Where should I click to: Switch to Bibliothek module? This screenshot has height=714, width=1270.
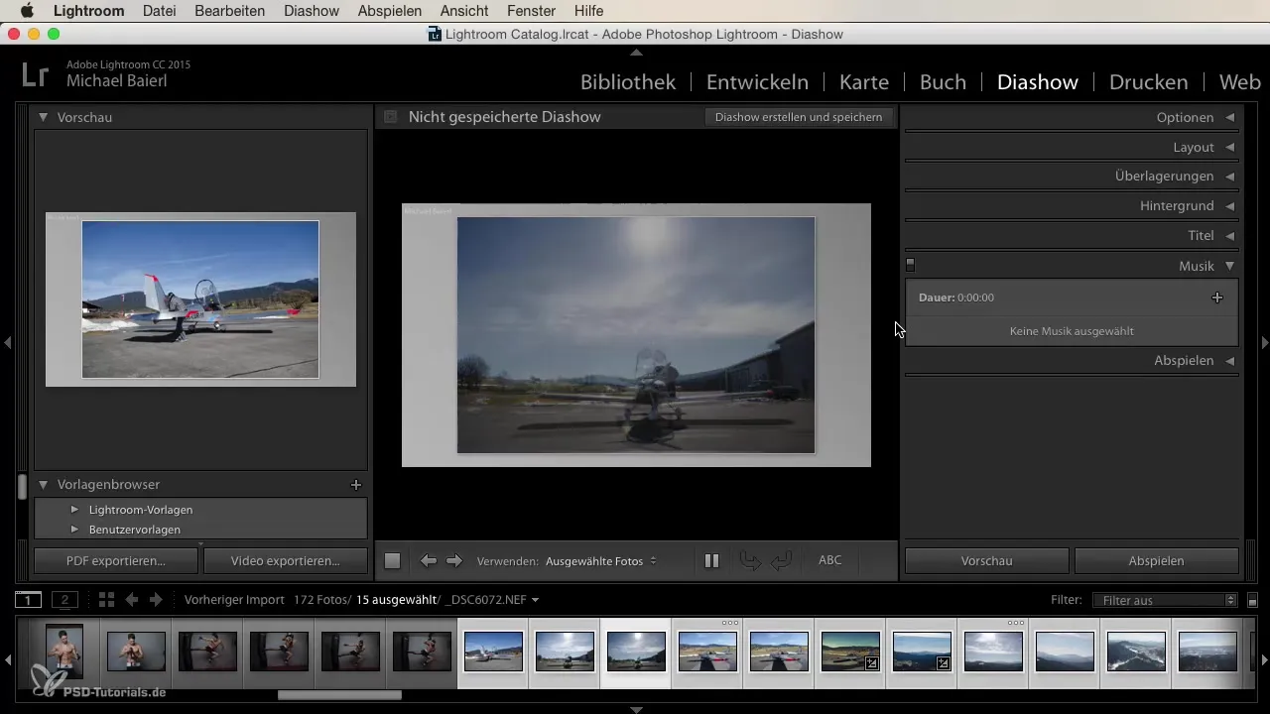coord(628,82)
